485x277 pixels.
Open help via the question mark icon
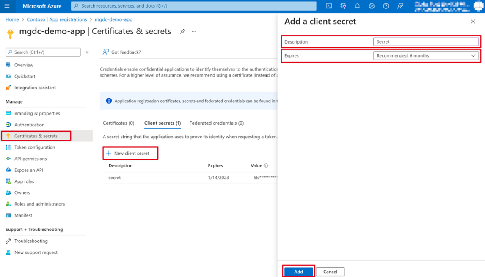[x=385, y=6]
